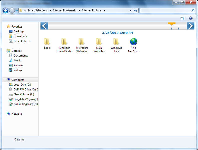This screenshot has height=150, width=198.
Task: Select the last small blue timeline marker
Action: (x=178, y=29)
